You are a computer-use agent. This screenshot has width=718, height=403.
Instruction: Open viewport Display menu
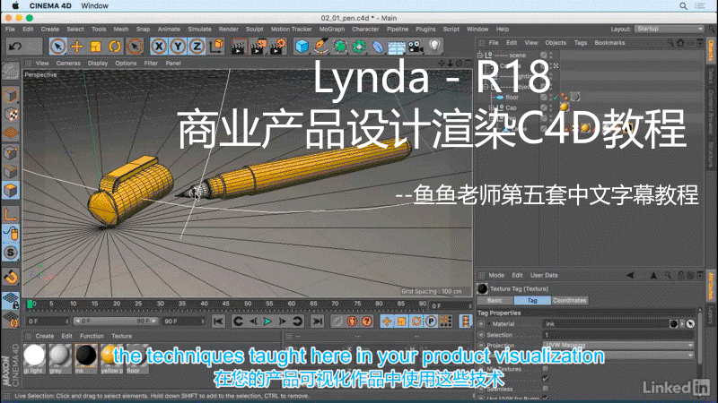tap(98, 63)
